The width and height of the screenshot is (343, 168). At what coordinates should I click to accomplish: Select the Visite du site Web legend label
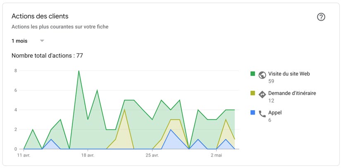pyautogui.click(x=289, y=74)
